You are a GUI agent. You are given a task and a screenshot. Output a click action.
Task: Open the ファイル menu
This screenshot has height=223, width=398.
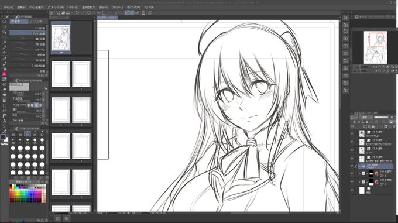pos(8,8)
